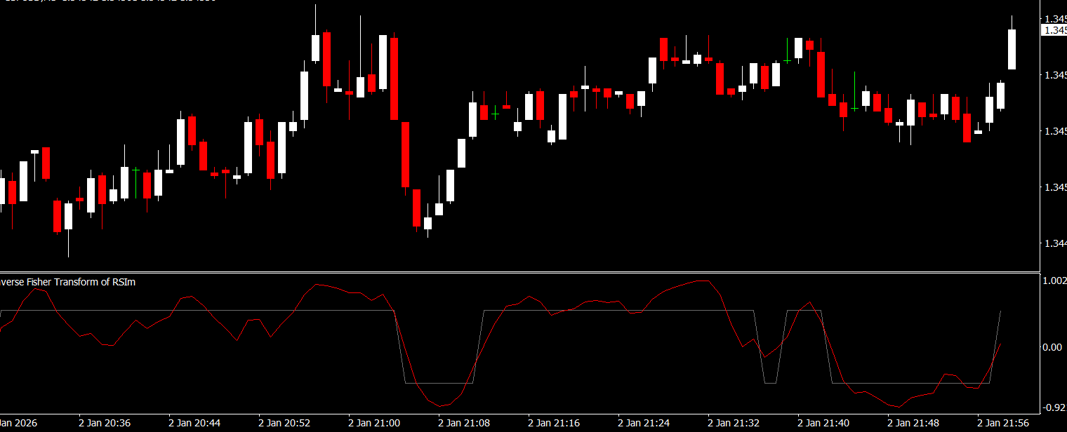Click the divider between chart and indicator
1067x432 pixels.
(519, 271)
